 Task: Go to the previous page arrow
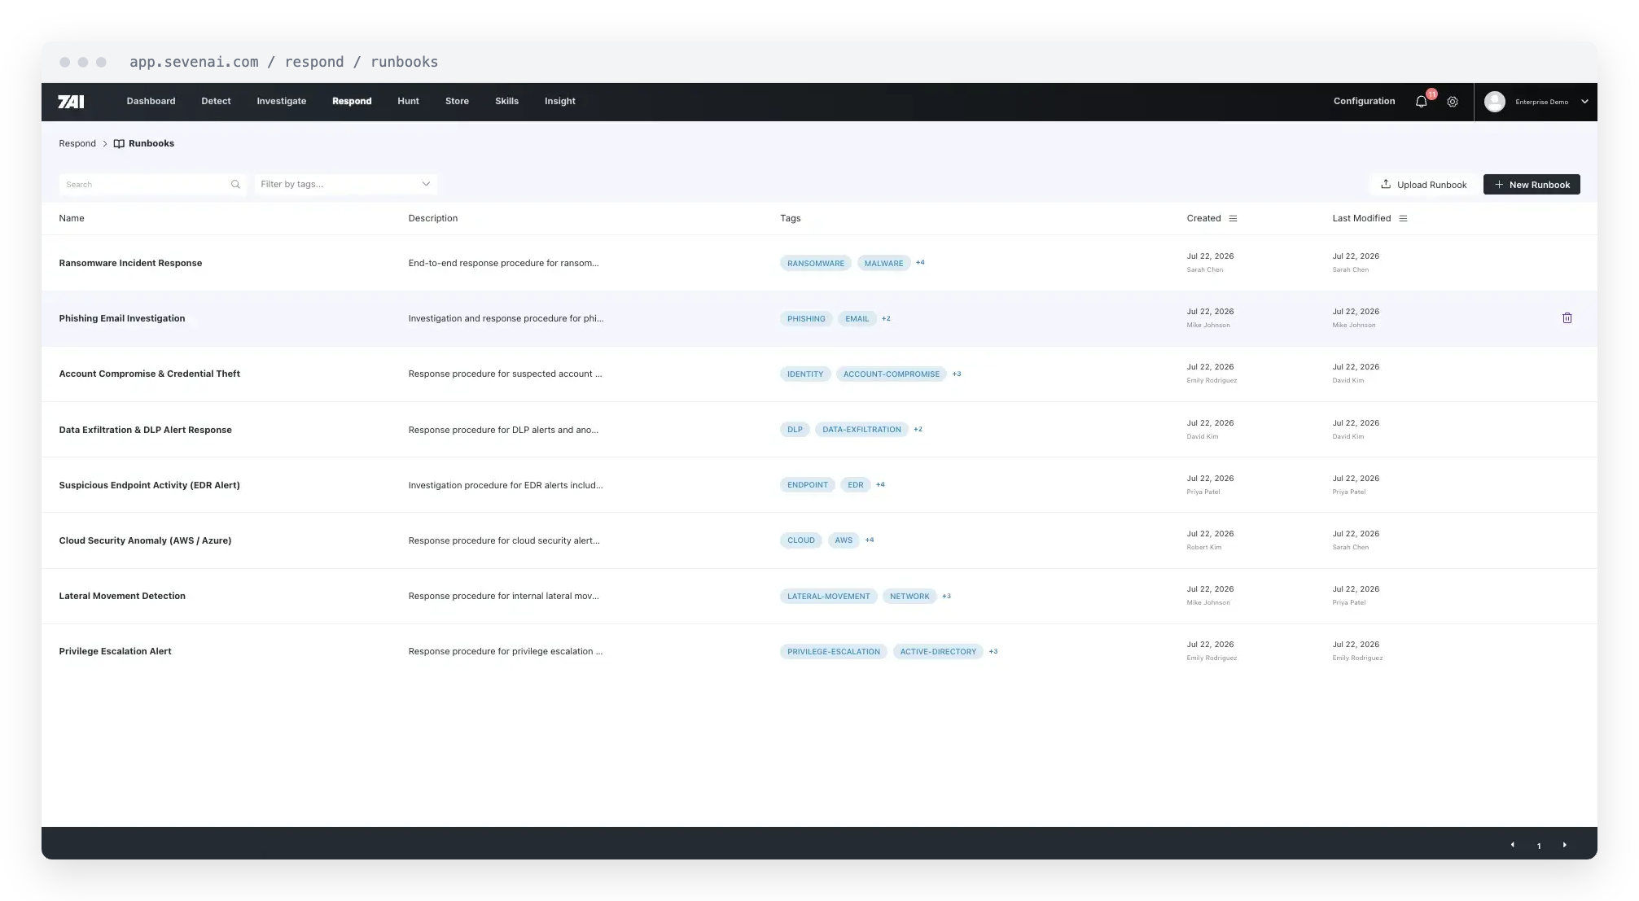coord(1513,845)
